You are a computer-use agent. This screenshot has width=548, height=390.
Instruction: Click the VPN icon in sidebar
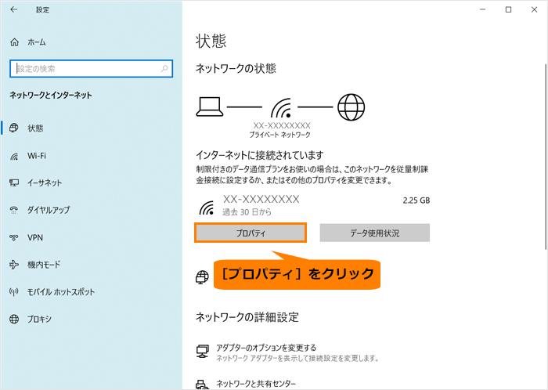[14, 237]
